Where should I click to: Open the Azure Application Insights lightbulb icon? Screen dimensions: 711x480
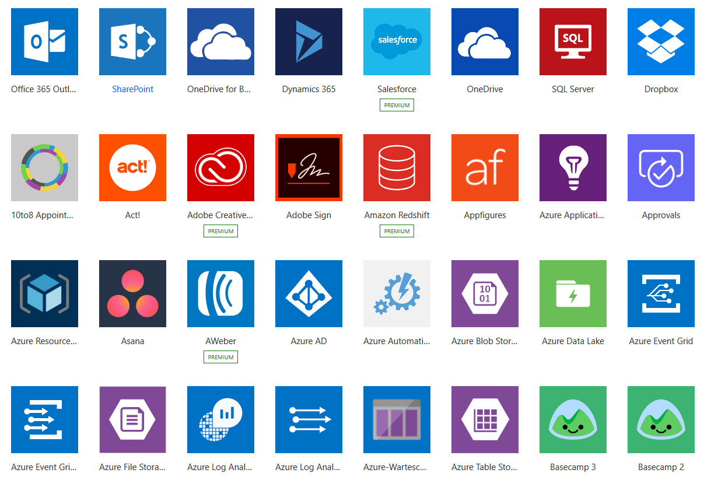[573, 167]
